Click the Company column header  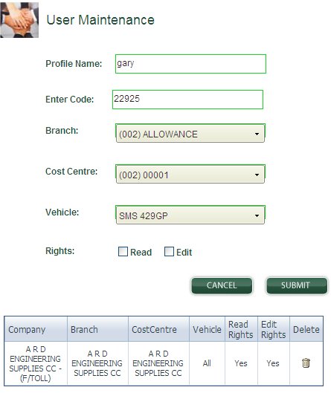tap(36, 329)
